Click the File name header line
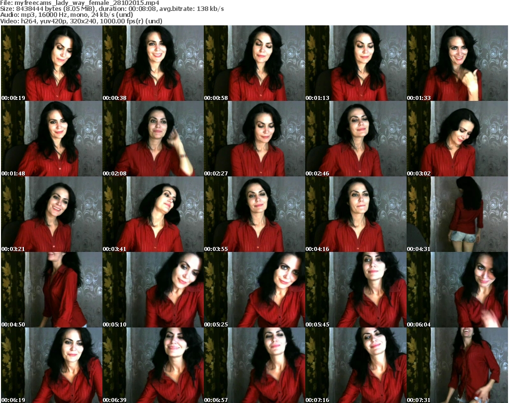 point(80,3)
